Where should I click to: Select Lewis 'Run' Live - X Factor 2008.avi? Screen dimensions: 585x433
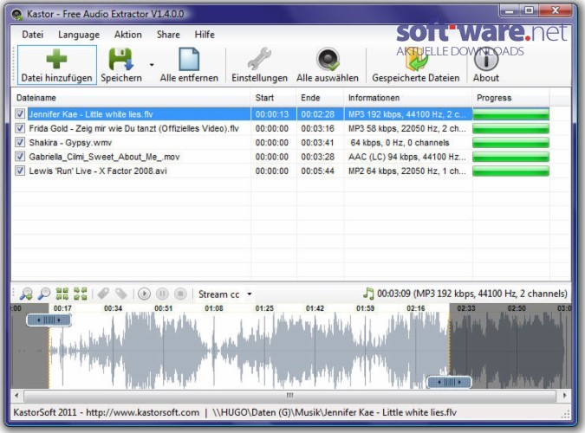(x=98, y=171)
